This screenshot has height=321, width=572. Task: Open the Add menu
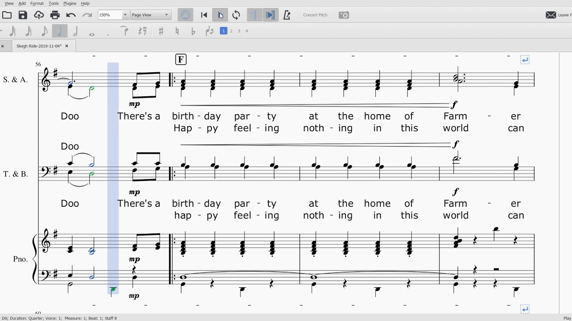pos(22,3)
